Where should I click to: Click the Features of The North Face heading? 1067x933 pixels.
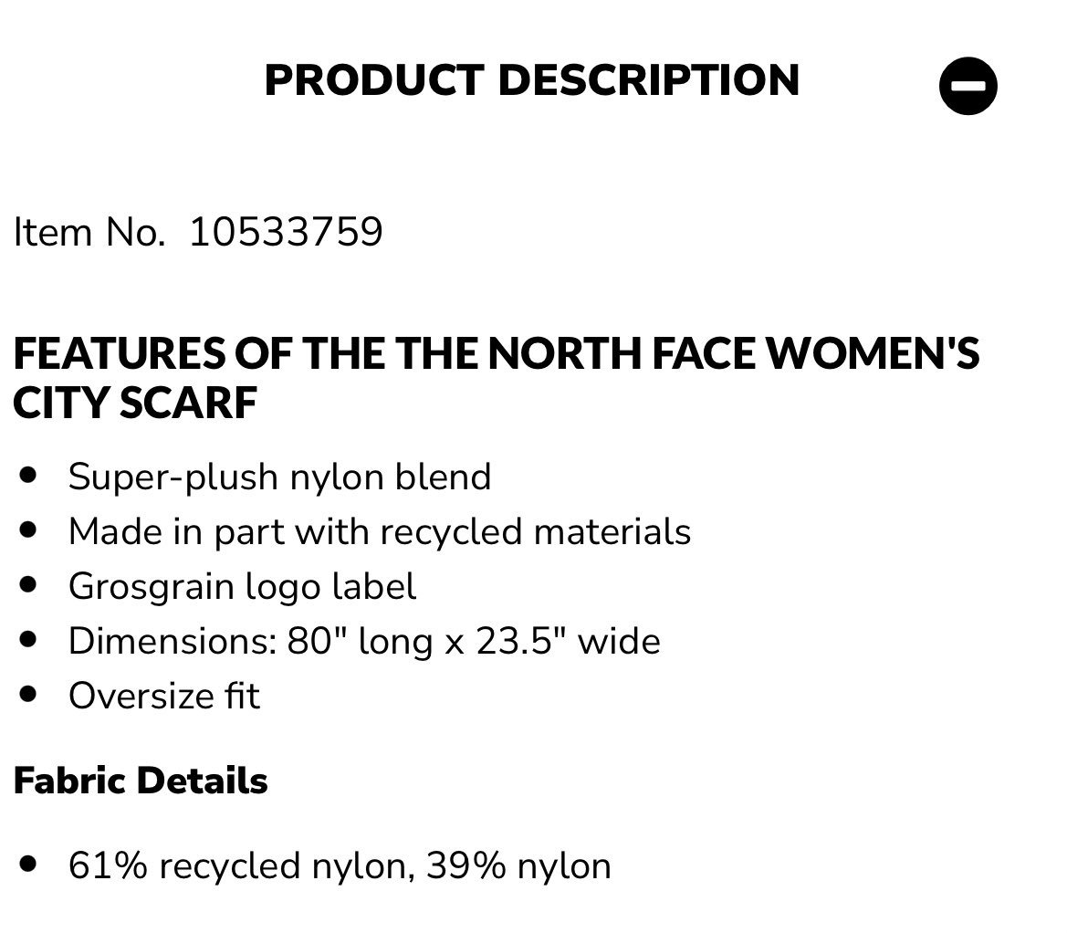(496, 353)
